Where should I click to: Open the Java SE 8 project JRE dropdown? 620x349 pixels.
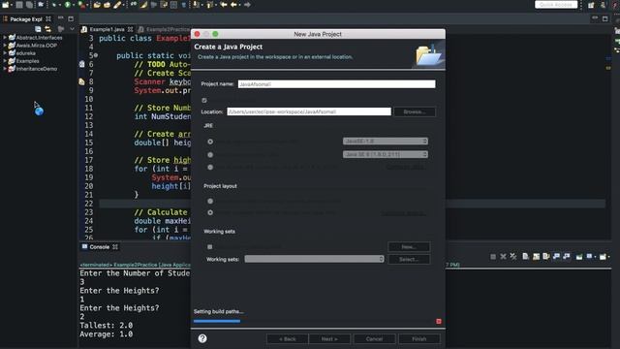[386, 155]
